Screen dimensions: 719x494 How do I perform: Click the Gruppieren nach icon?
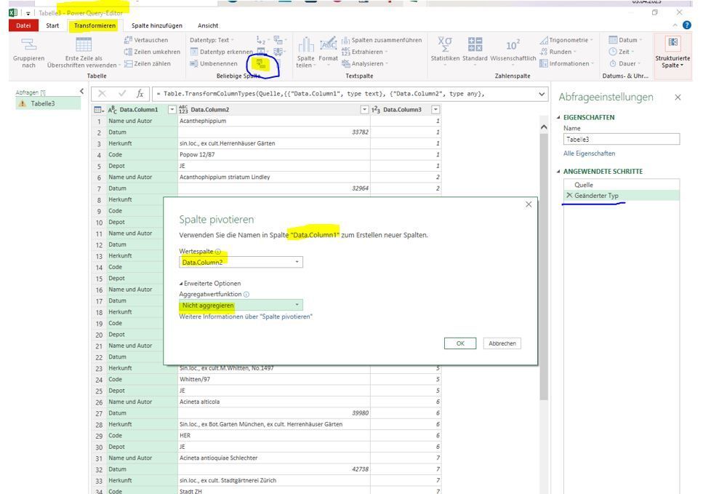click(x=29, y=44)
